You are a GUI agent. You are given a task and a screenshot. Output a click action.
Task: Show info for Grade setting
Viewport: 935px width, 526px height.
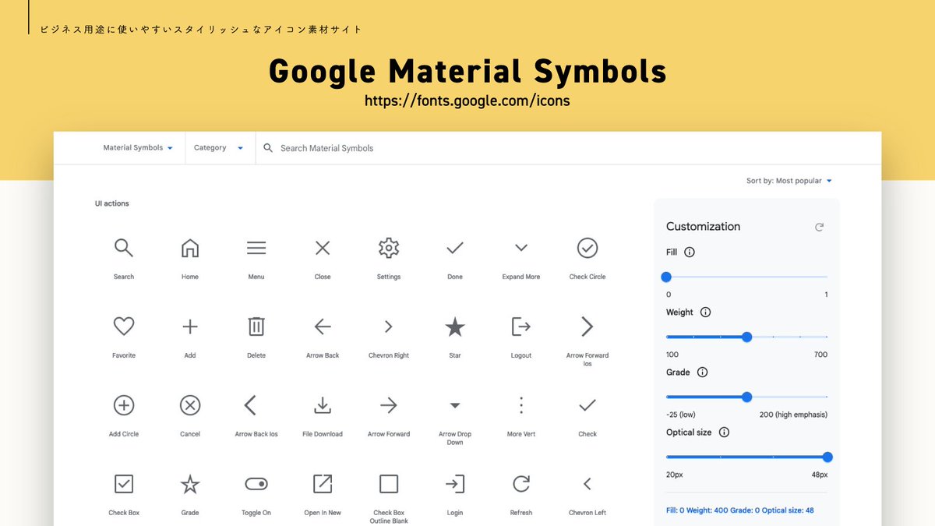702,372
